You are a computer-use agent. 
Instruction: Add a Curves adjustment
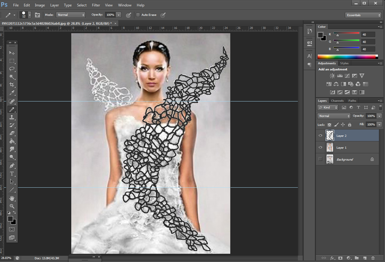347,76
